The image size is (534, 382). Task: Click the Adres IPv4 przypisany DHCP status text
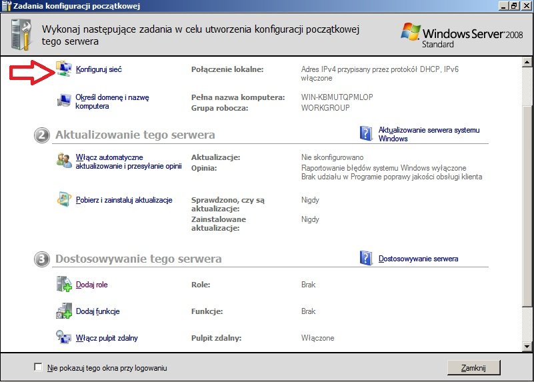click(x=380, y=73)
